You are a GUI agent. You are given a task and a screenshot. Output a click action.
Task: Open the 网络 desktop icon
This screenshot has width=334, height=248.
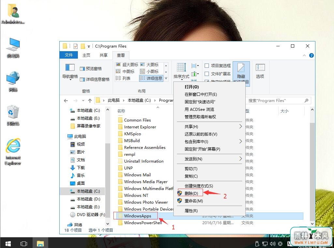13,81
